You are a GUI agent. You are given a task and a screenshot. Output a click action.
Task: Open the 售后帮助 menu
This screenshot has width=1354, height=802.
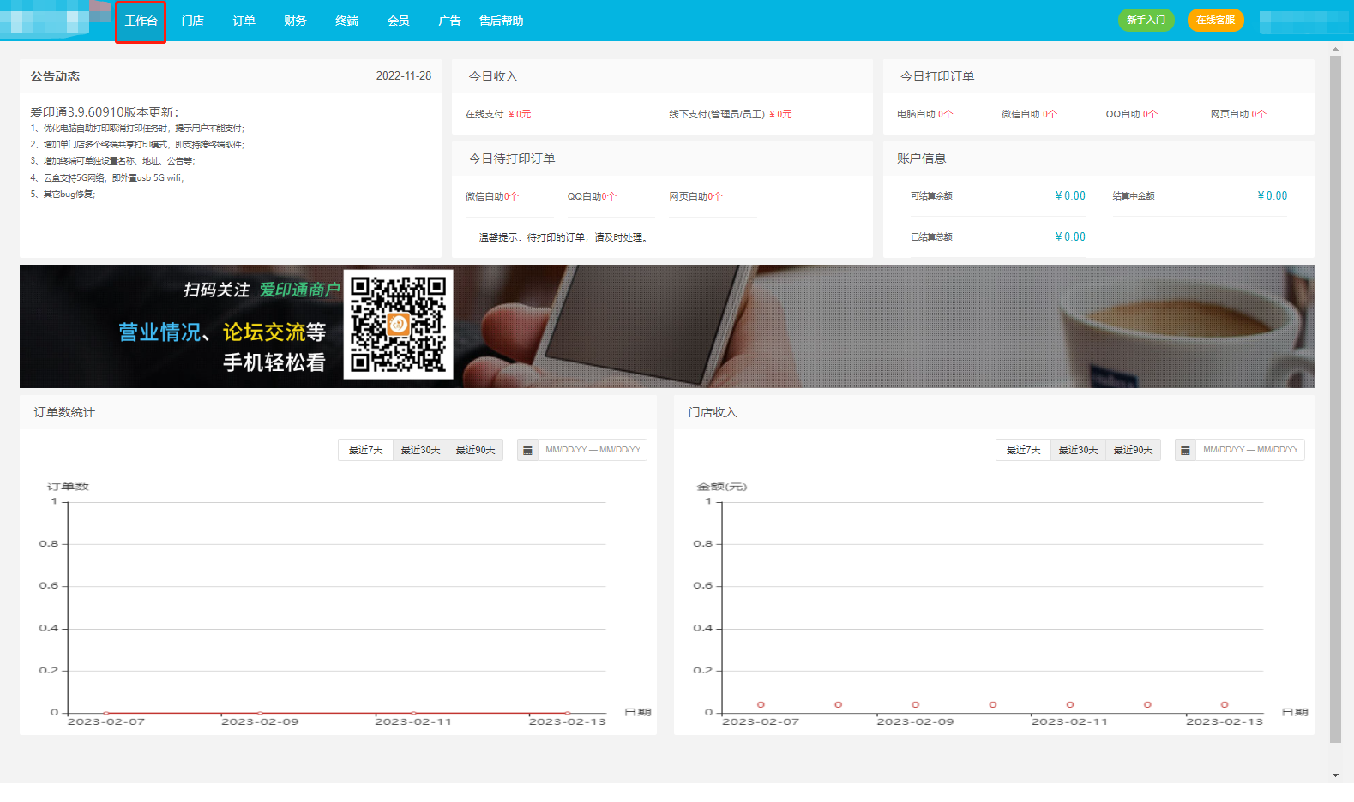501,21
